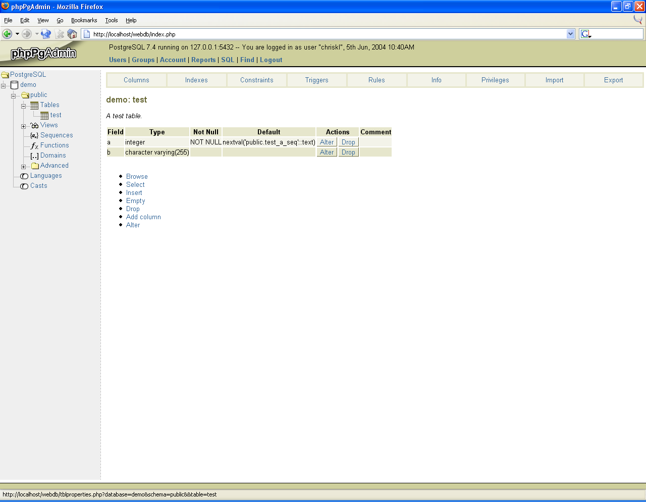Viewport: 646px width, 502px height.
Task: Open the Back button history dropdown arrow
Action: pyautogui.click(x=17, y=34)
